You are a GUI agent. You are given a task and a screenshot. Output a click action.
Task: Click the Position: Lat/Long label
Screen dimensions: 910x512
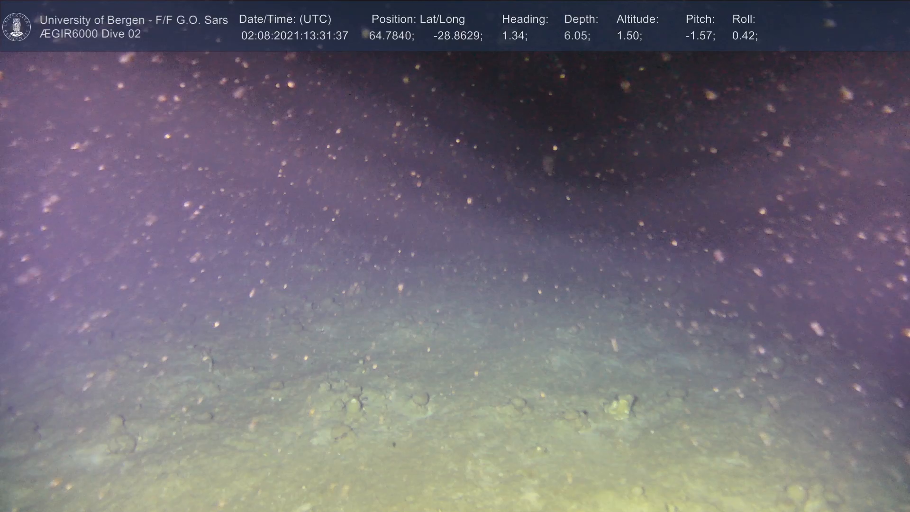click(x=418, y=19)
